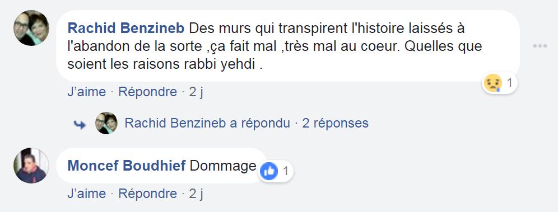View reaction count 1 on Rachid's comment
This screenshot has height=212, width=558.
click(x=509, y=83)
